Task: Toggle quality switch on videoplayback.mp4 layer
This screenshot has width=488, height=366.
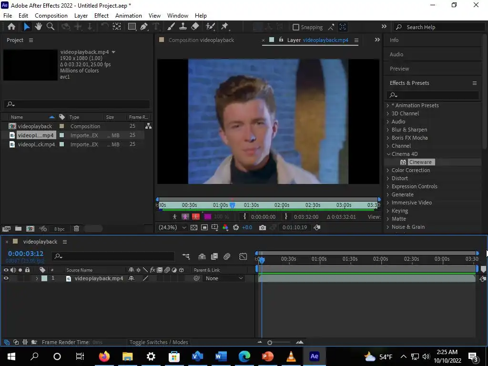Action: tap(145, 278)
